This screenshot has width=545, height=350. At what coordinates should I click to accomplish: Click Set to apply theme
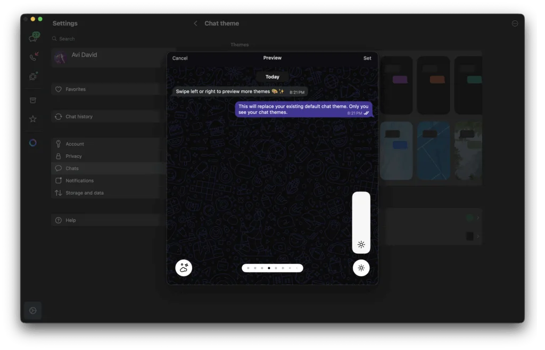[367, 59]
